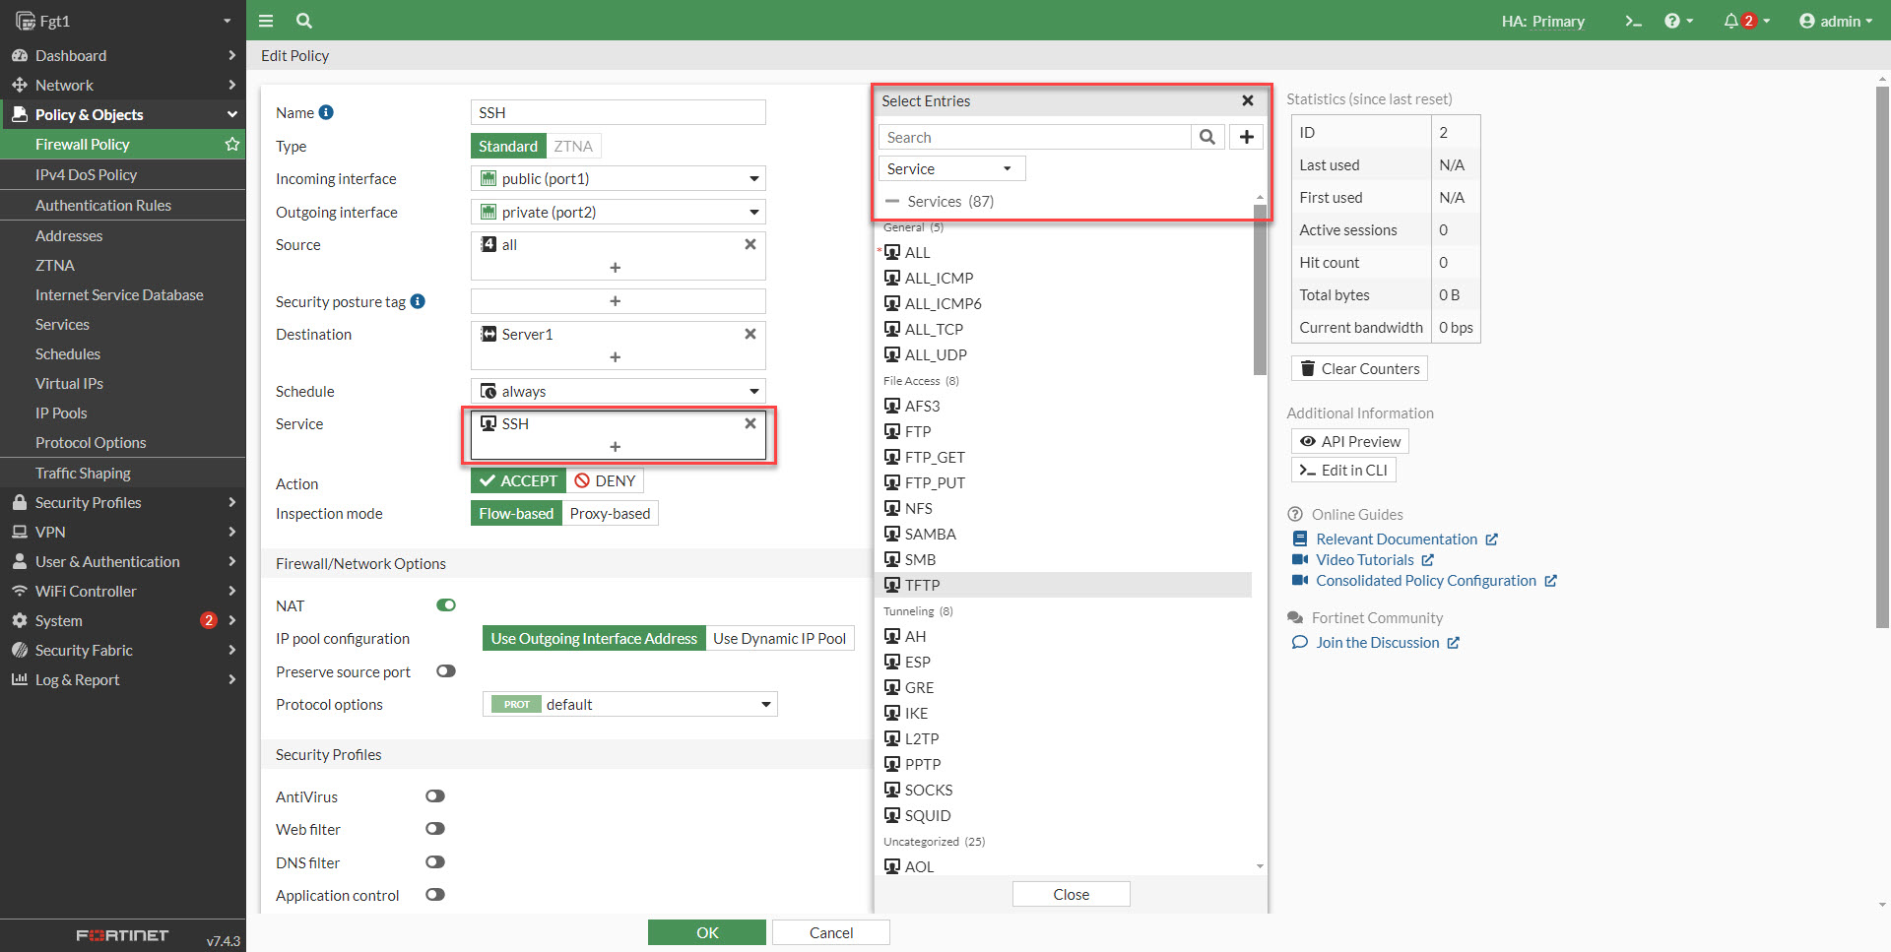Open Edit in CLI
This screenshot has height=952, width=1891.
pos(1343,470)
